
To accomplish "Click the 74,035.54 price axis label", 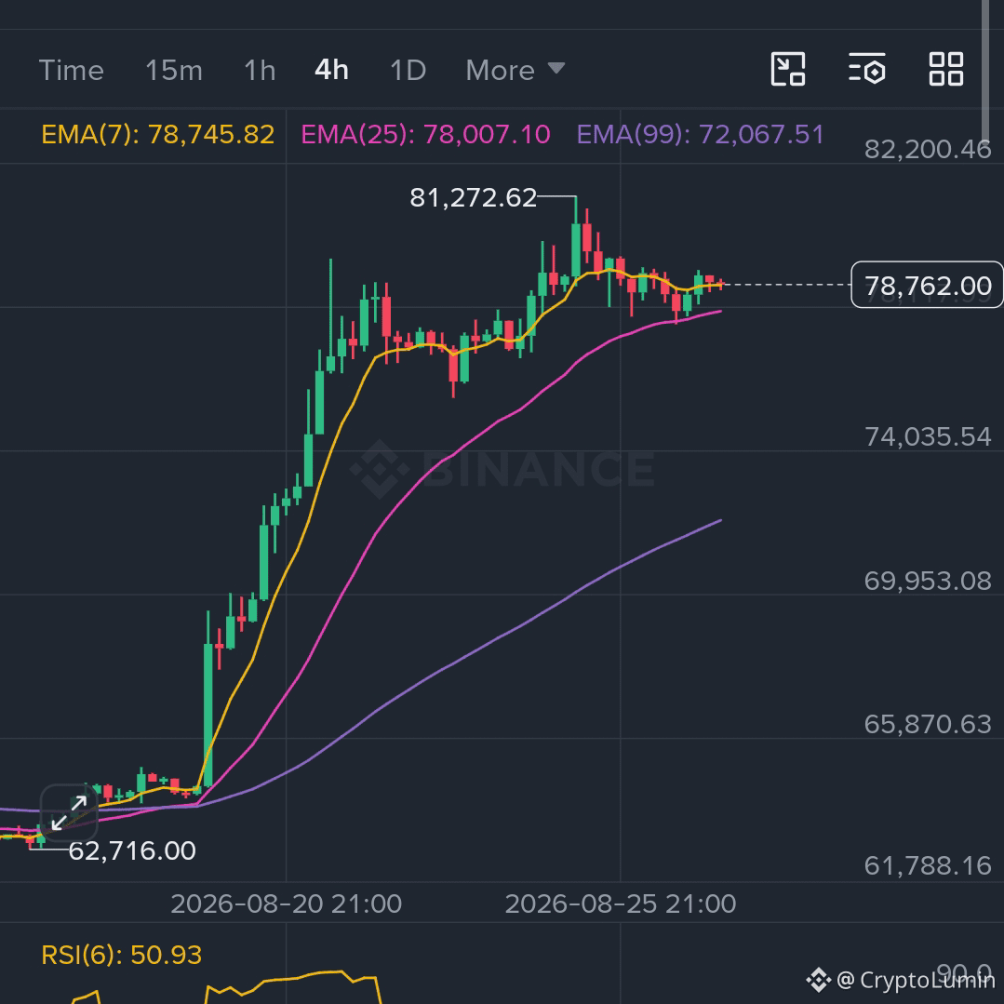I will 928,436.
